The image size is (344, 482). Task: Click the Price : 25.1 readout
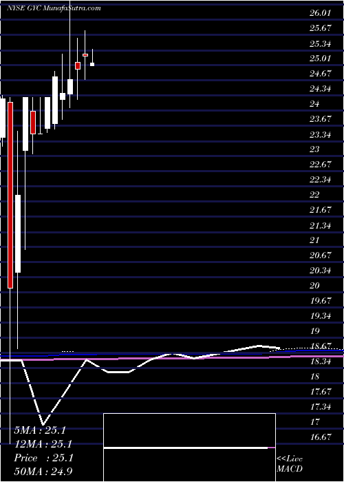click(43, 458)
